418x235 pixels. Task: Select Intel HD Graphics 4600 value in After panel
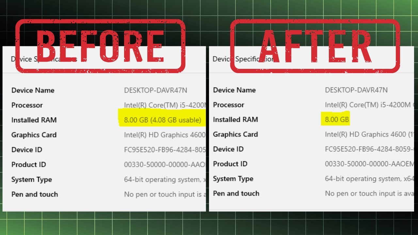[x=369, y=134]
